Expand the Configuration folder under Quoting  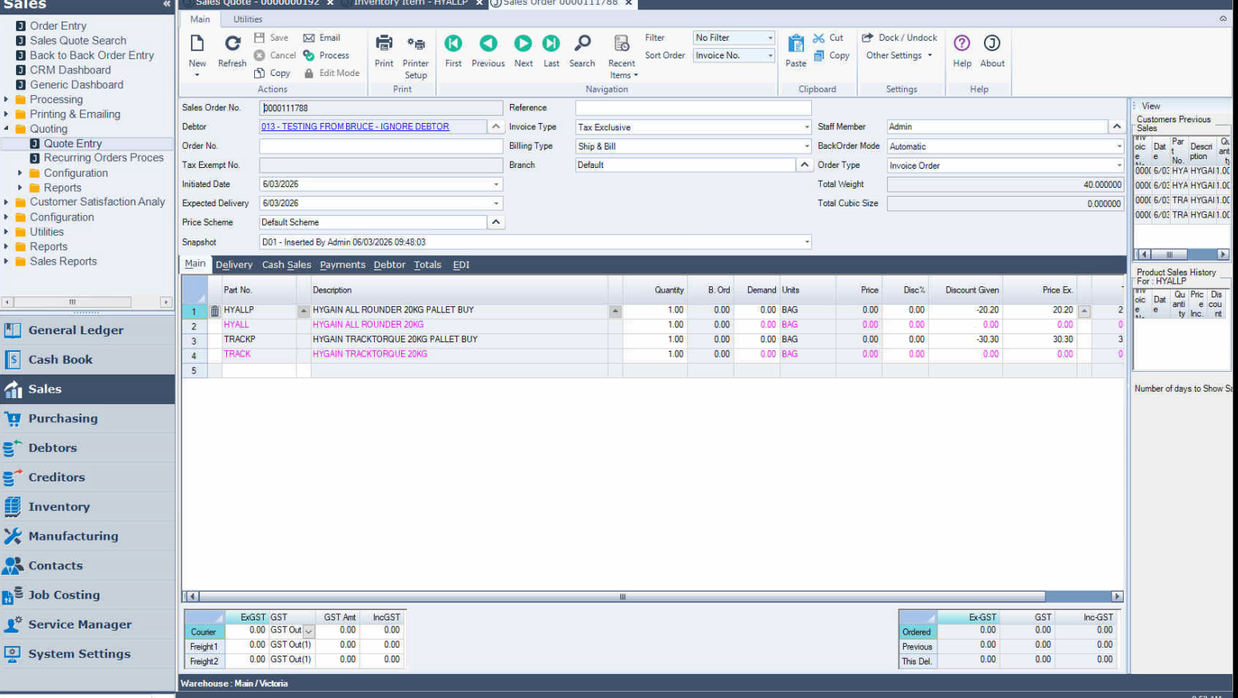coord(20,174)
